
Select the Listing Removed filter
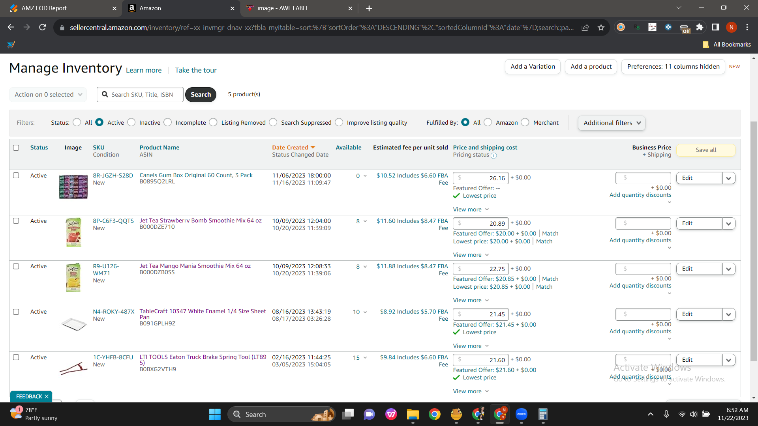pos(213,123)
